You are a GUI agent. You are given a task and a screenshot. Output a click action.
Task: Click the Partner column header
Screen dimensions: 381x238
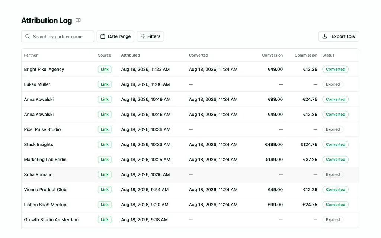[31, 55]
